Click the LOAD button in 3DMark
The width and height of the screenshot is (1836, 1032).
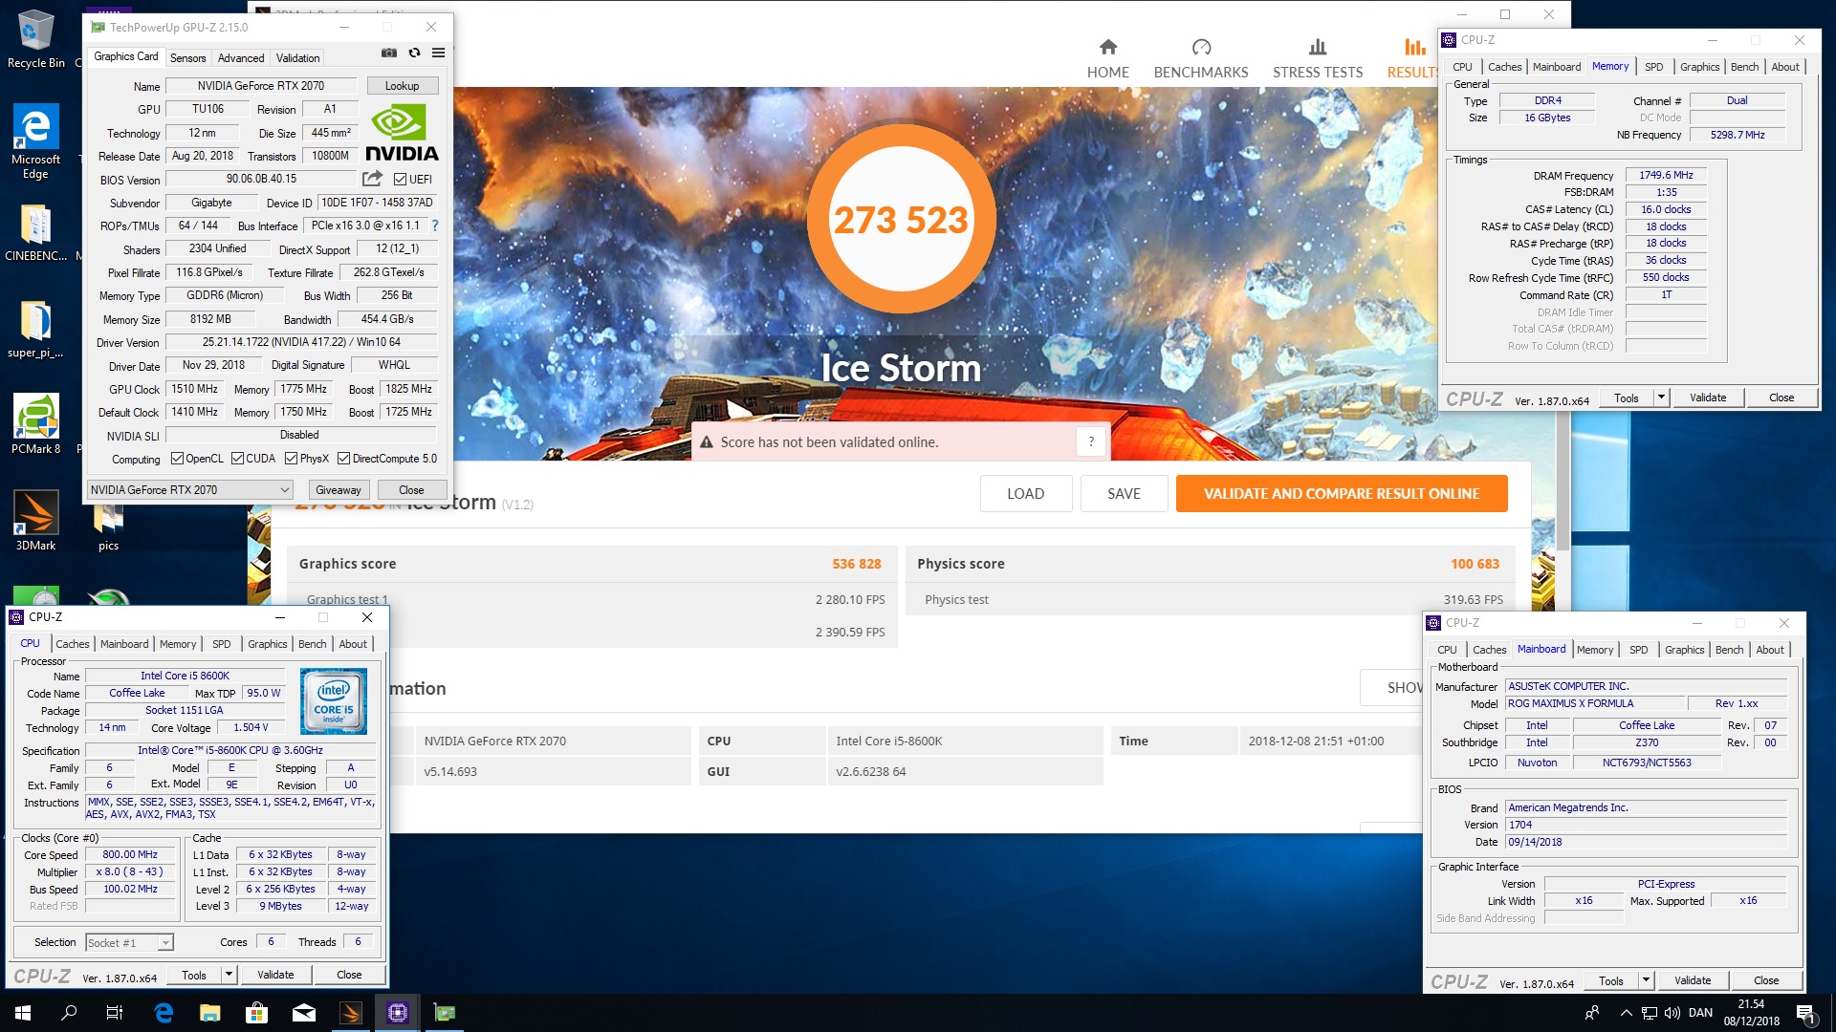pyautogui.click(x=1025, y=494)
